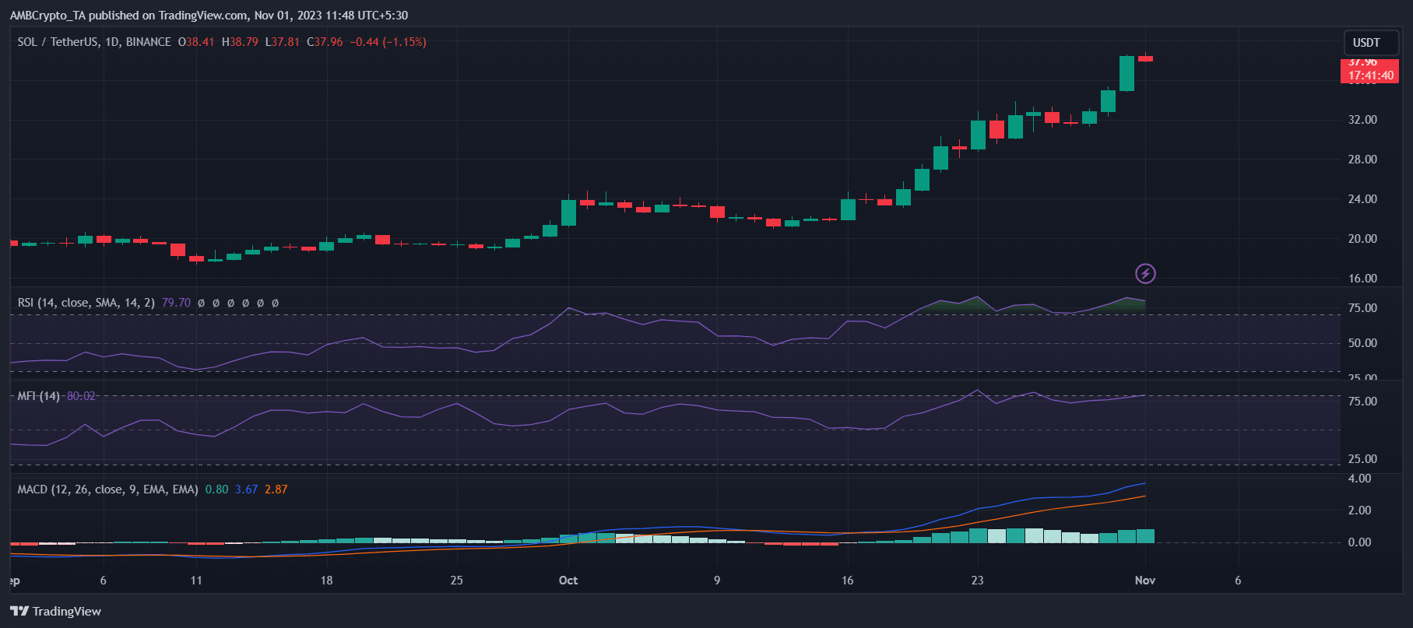
Task: Click the RSI (14, close, SMA, 14, 2) legend
Action: pyautogui.click(x=86, y=303)
